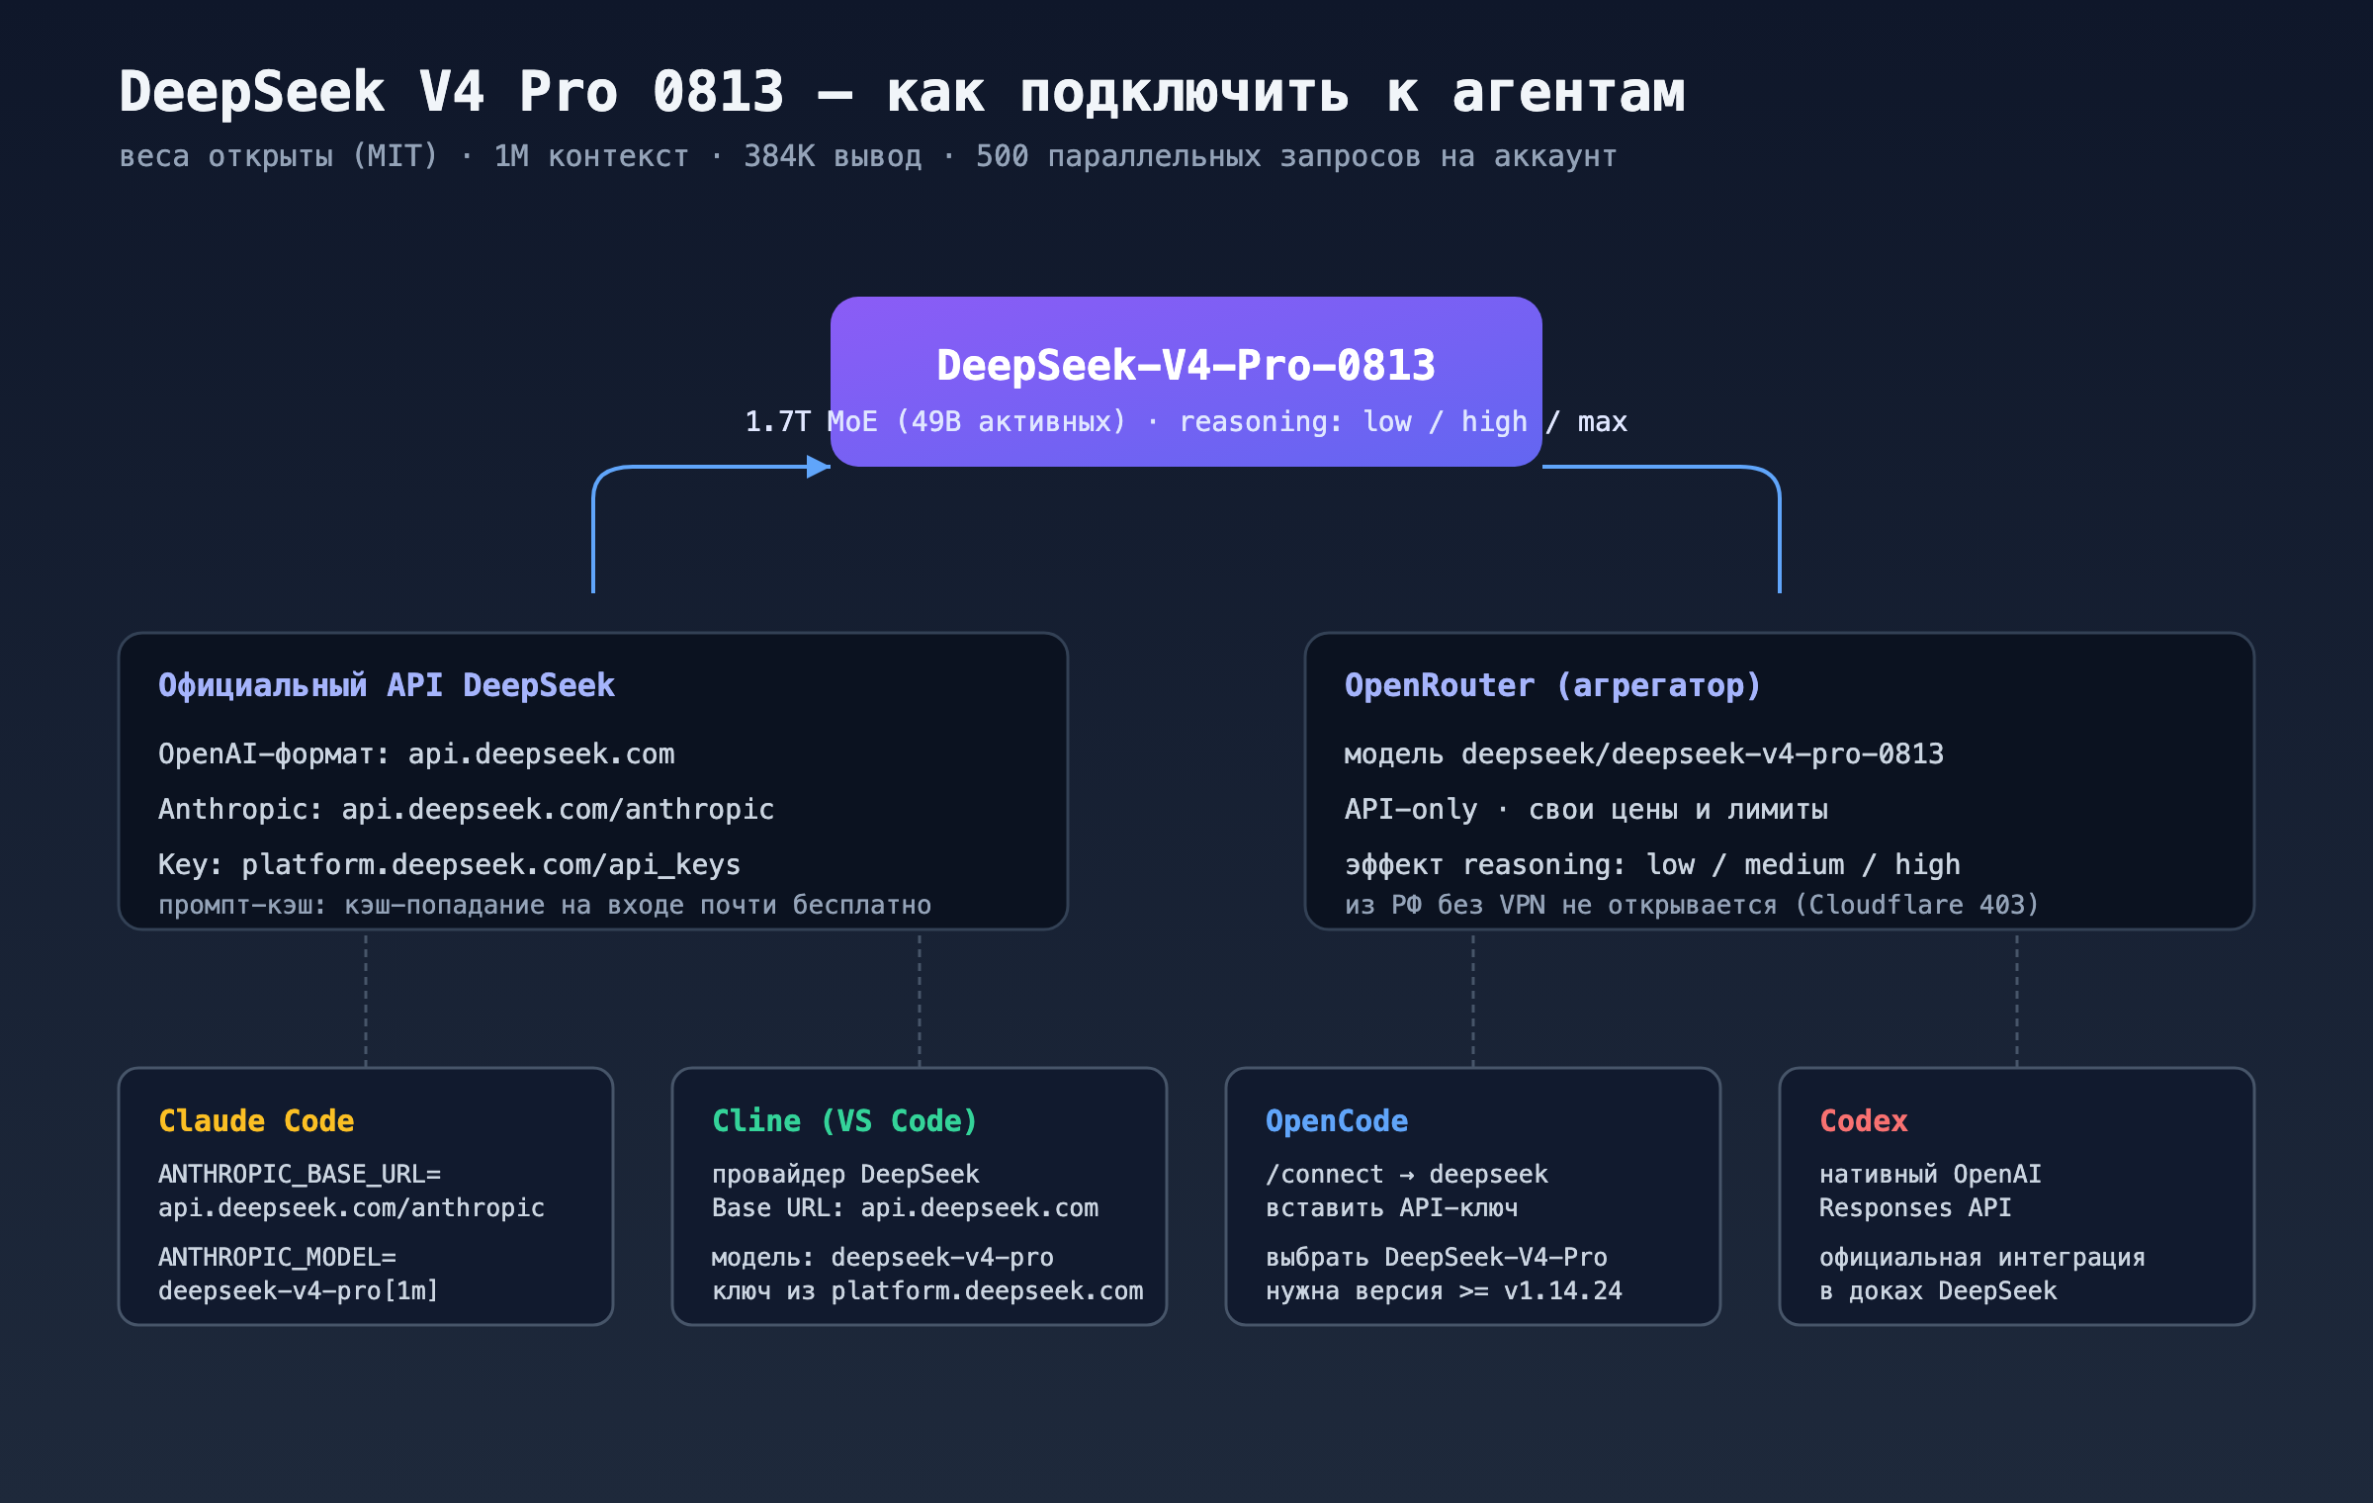Viewport: 2373px width, 1503px height.
Task: Click the line 'эффект reasoning: low / medium / high'
Action: point(1652,865)
